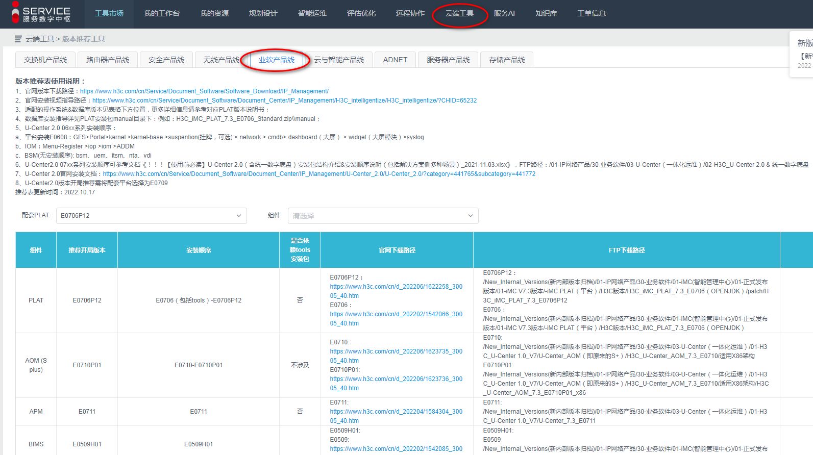Open AOM E0710 download link d_202206/1623735
Image resolution: width=813 pixels, height=455 pixels.
[396, 356]
